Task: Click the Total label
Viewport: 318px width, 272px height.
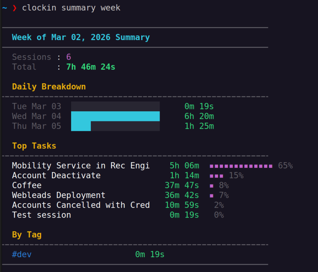Action: click(24, 67)
